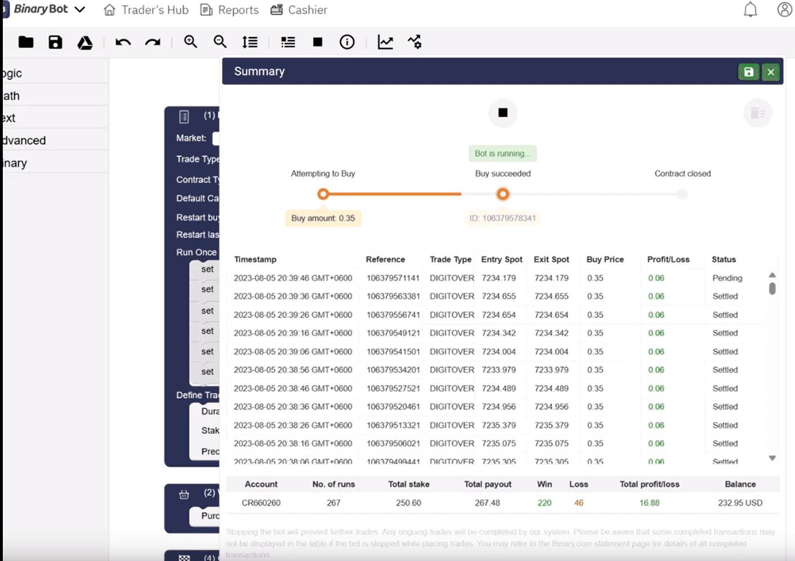Viewport: 795px width, 561px height.
Task: Open notifications with the bell icon
Action: coord(750,9)
